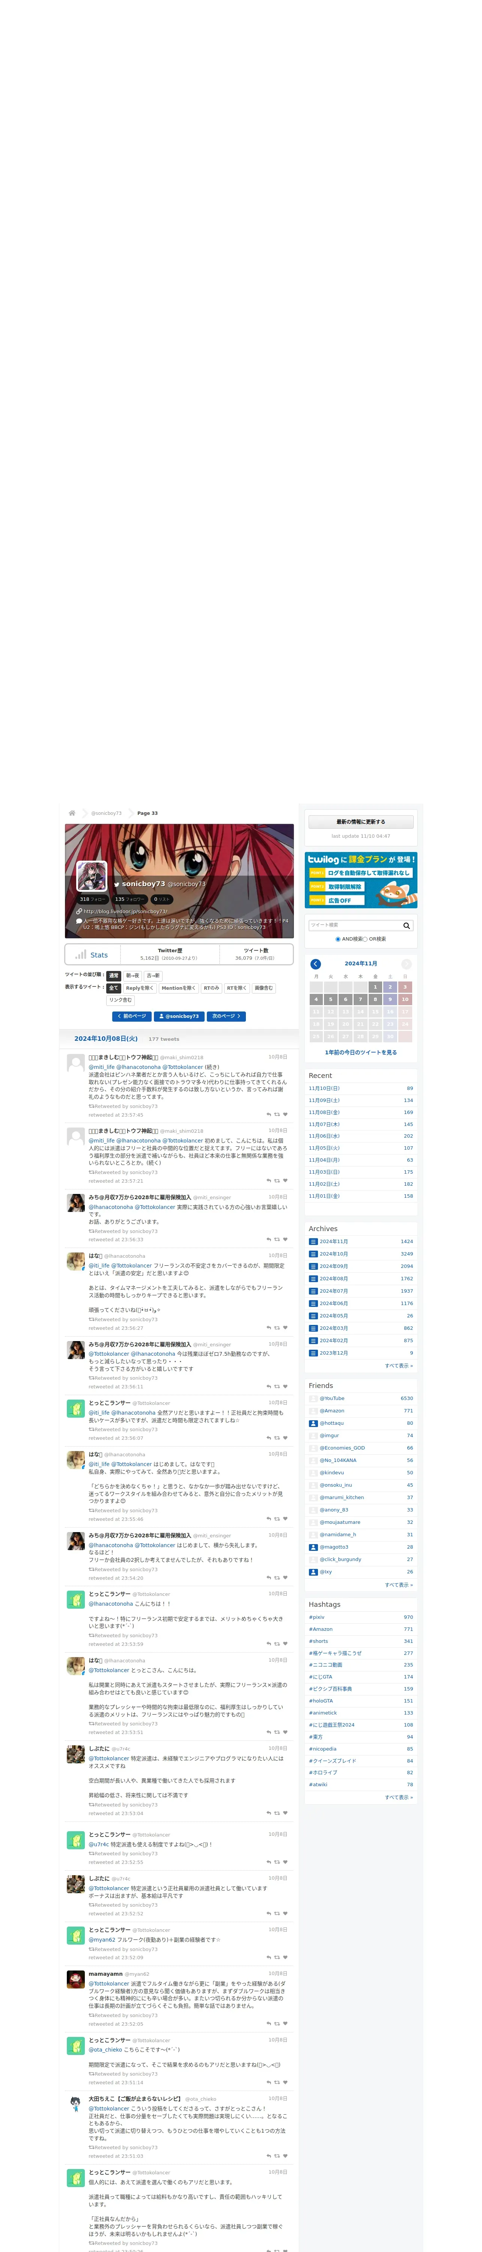Go to previous month in calendar

point(316,963)
